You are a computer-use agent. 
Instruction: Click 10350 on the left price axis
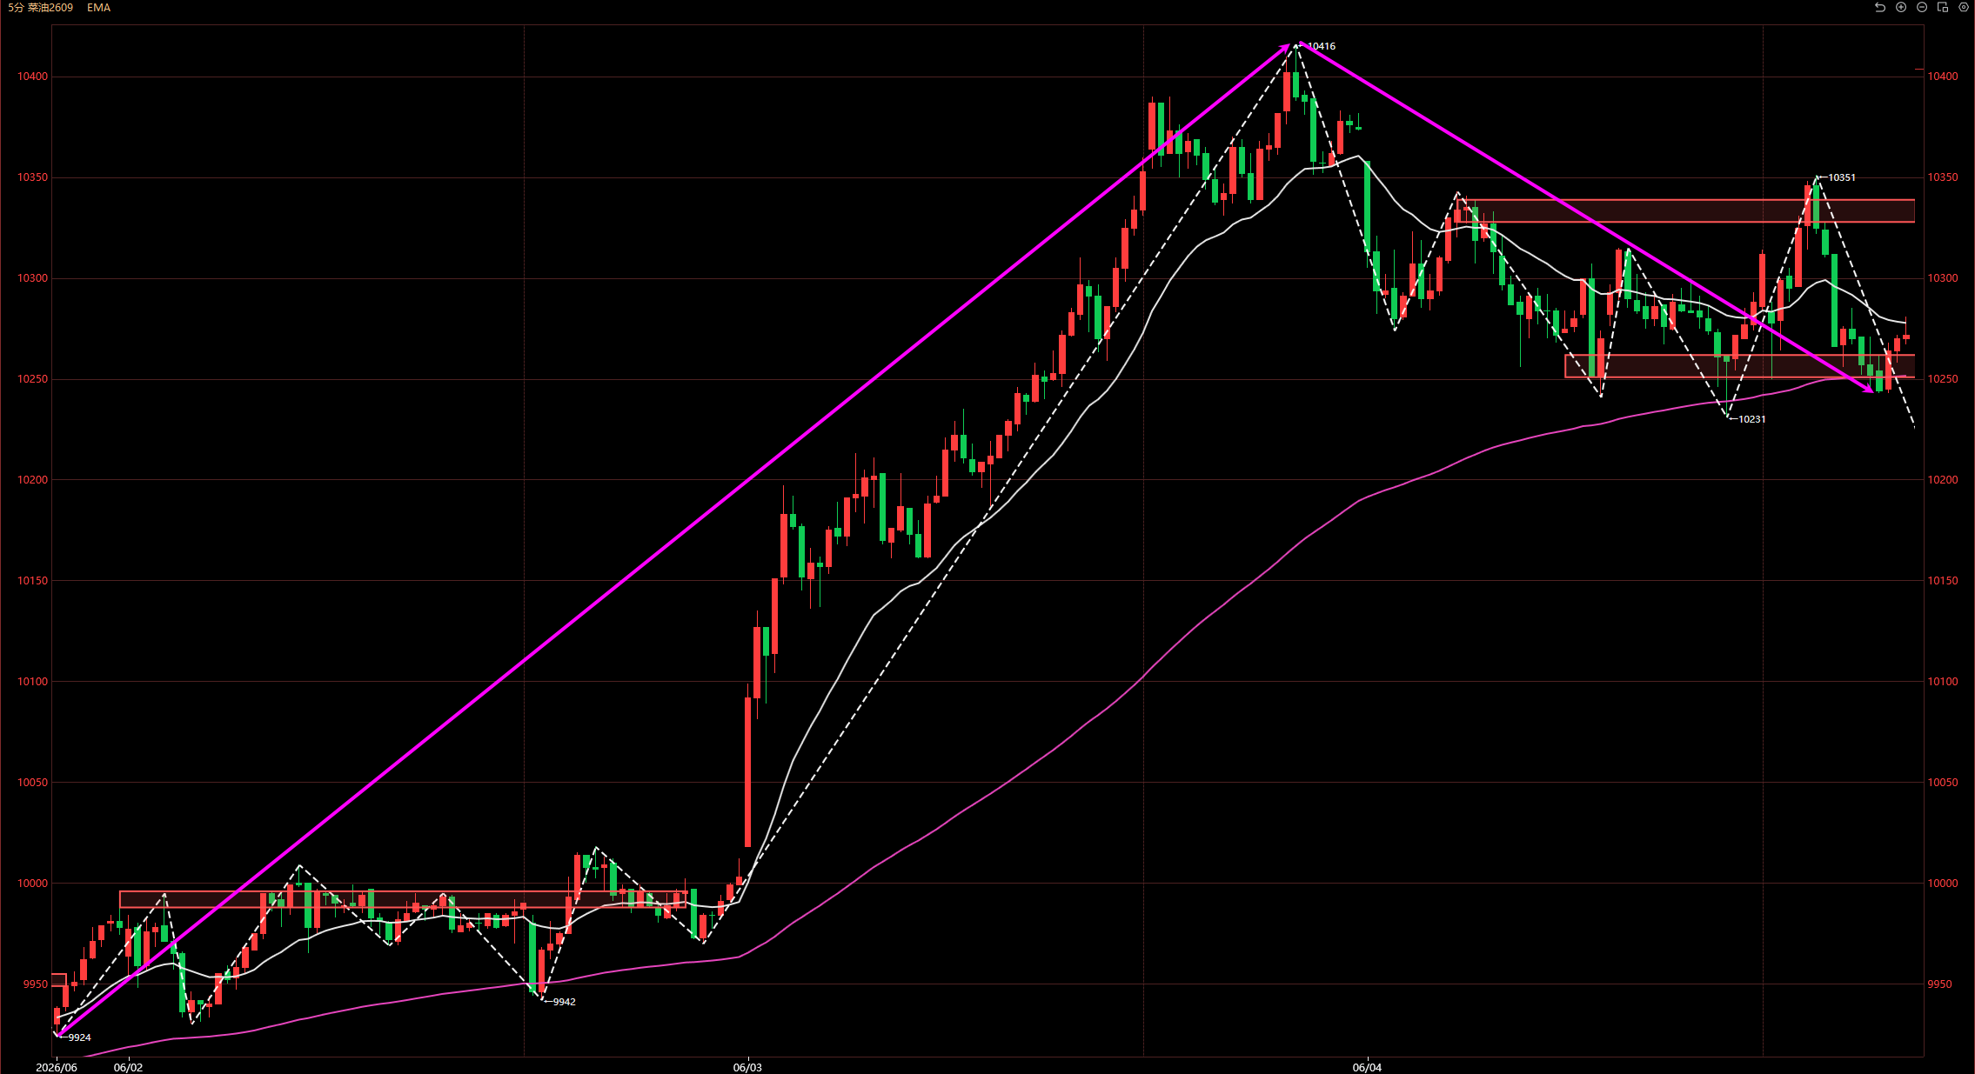pyautogui.click(x=33, y=177)
